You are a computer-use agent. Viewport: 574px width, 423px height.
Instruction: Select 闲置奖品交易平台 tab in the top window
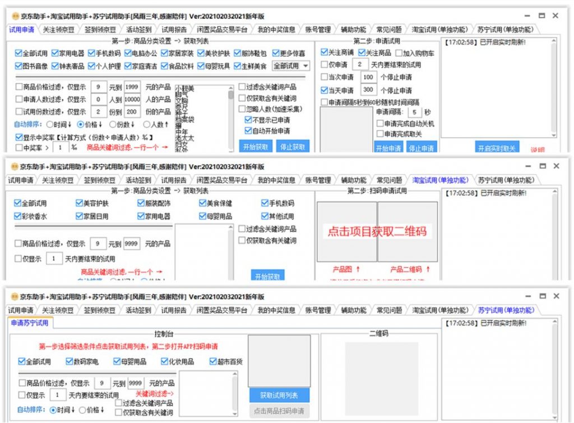(222, 30)
